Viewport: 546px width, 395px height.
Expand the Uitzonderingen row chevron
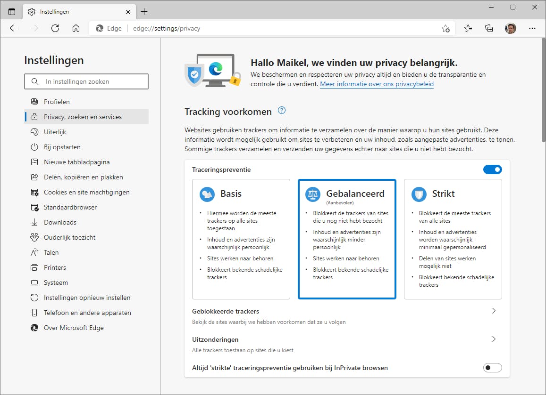[494, 339]
